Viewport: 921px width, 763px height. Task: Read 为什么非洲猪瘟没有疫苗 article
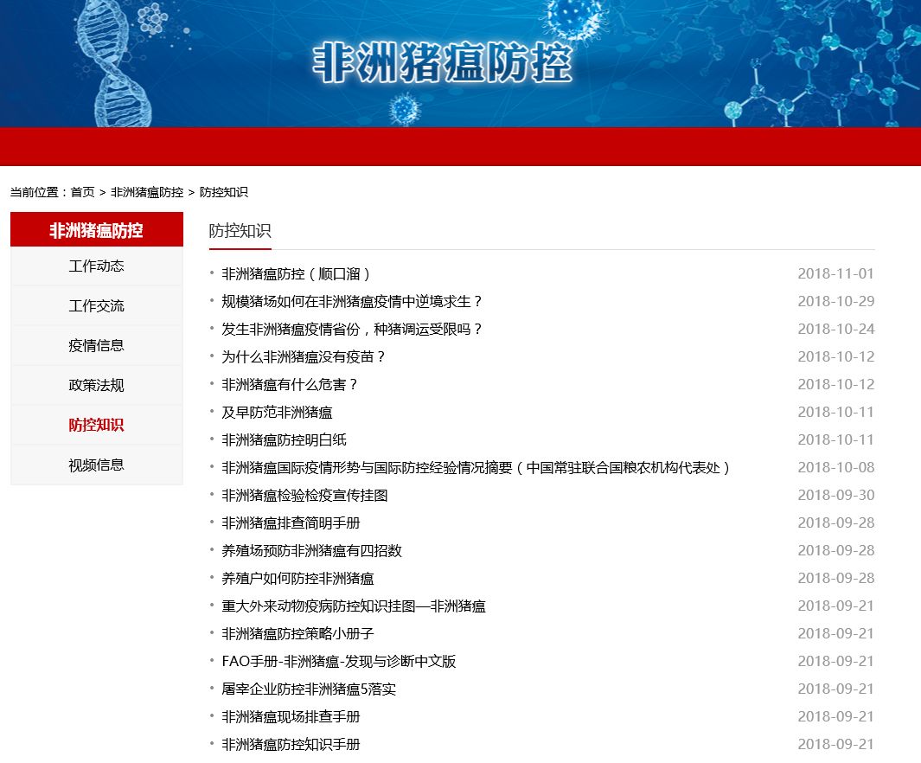click(304, 357)
